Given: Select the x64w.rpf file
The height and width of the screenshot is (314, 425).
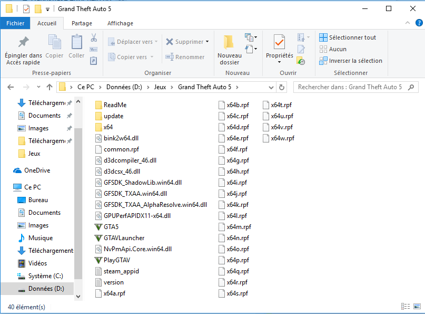Looking at the screenshot, I should click(279, 138).
